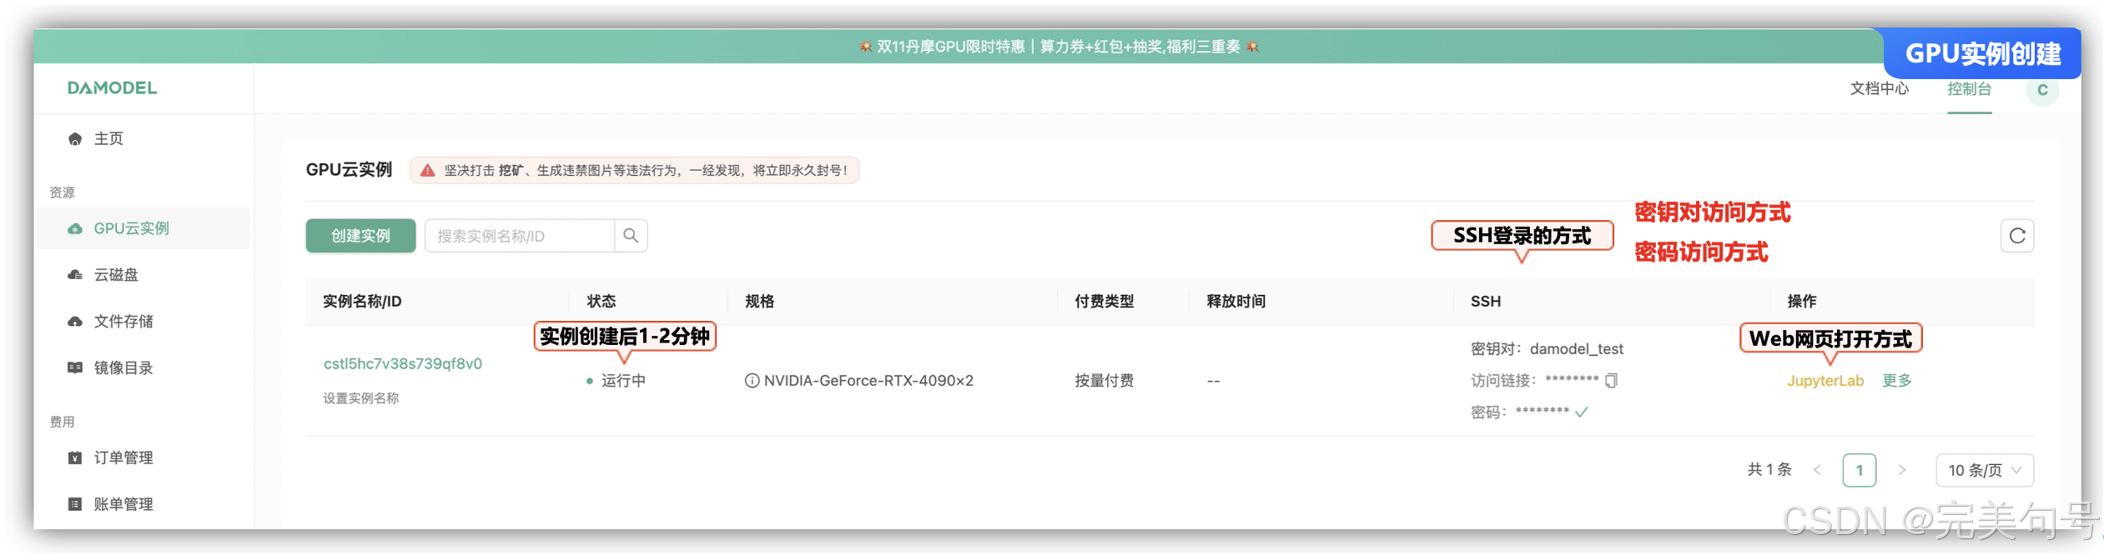The width and height of the screenshot is (2104, 555).
Task: Open 订单管理 in the sidebar
Action: (x=123, y=458)
